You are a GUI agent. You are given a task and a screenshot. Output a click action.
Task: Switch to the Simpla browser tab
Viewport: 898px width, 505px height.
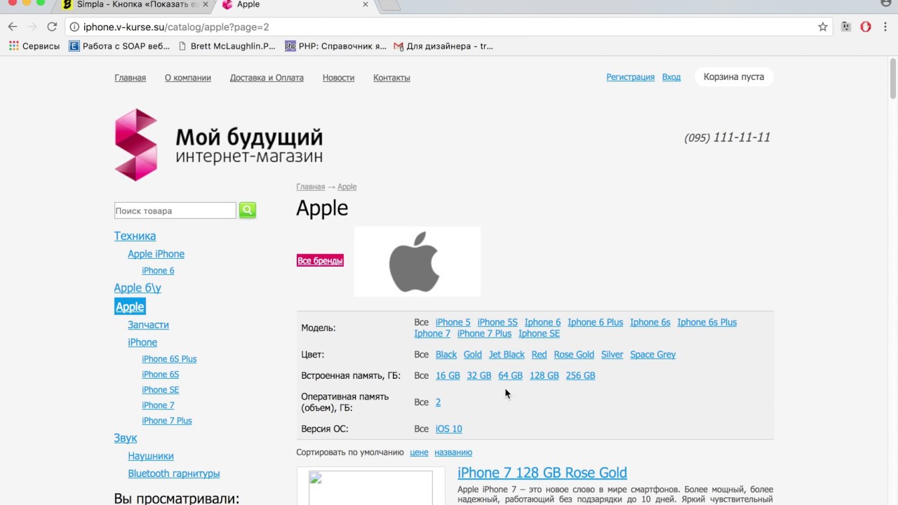pyautogui.click(x=133, y=4)
